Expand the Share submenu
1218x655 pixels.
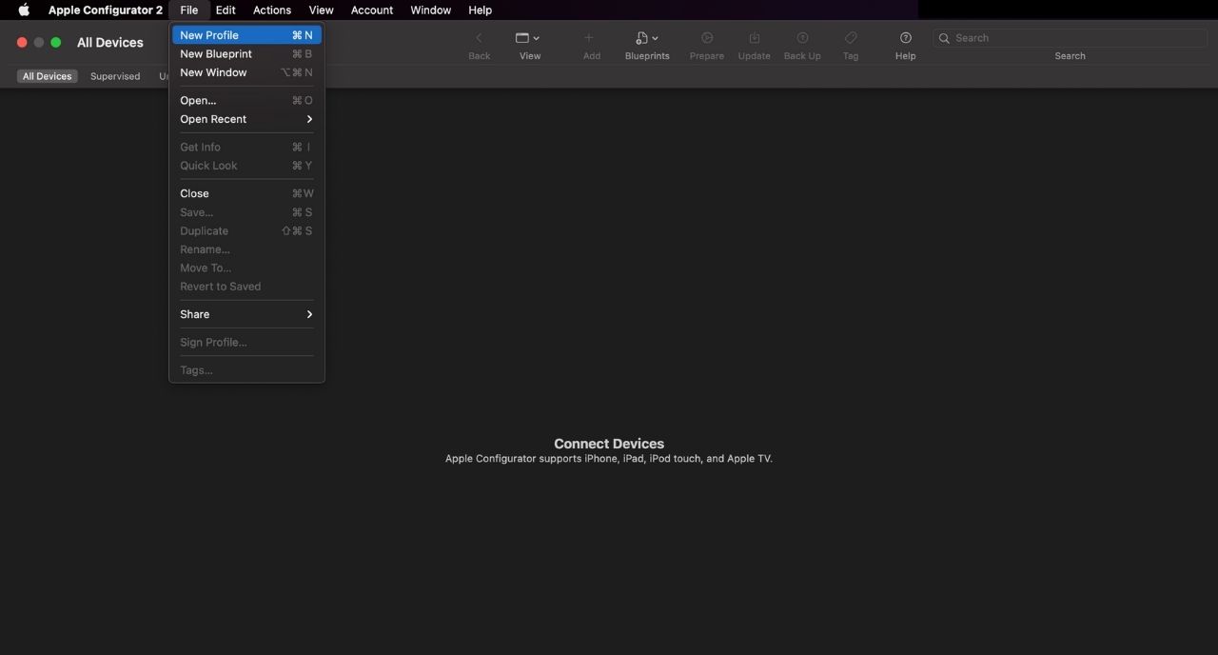pyautogui.click(x=246, y=314)
